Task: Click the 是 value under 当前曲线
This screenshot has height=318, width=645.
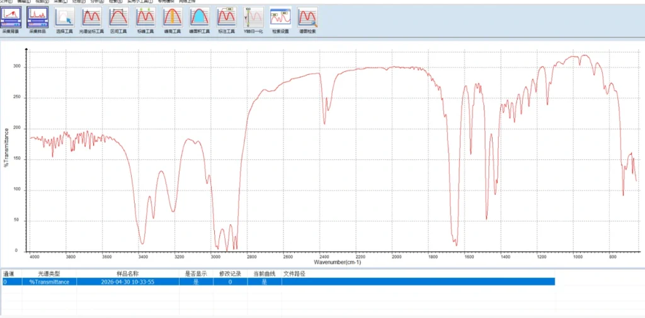Action: point(265,282)
